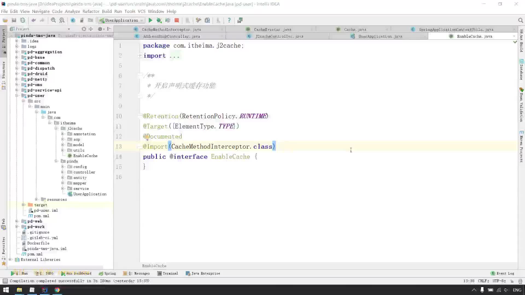The height and width of the screenshot is (295, 525).
Task: Collapse the j2cache package
Action: click(56, 128)
